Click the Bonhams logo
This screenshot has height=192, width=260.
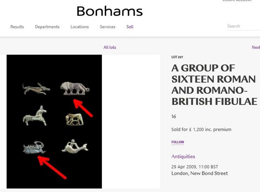(x=110, y=11)
